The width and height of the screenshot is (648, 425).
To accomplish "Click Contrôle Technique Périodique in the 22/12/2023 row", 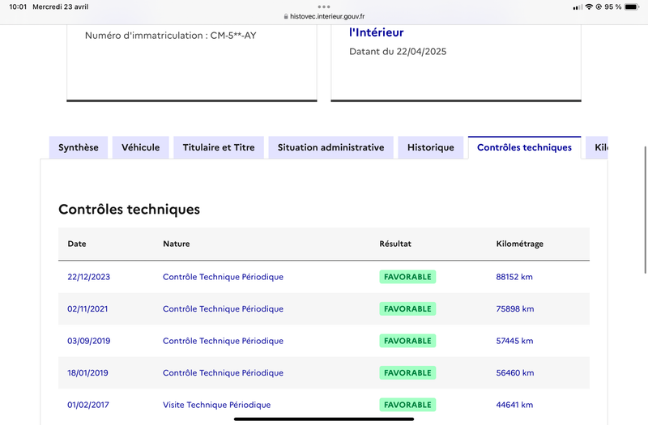I will (224, 277).
